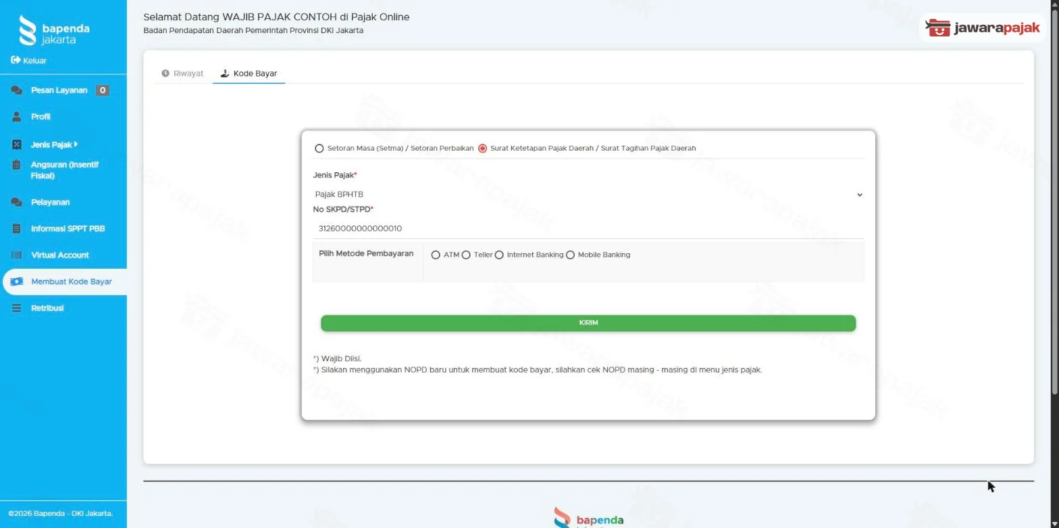Screen dimensions: 1059x528
Task: Click the Bapenda Jakarta logo in sidebar
Action: [x=54, y=31]
